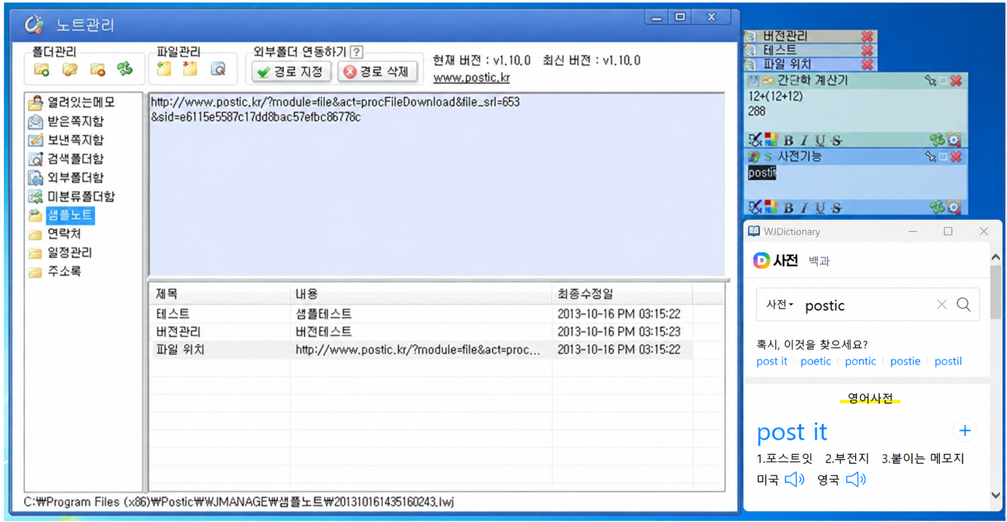Sort notes by 제목 column header

(x=219, y=294)
